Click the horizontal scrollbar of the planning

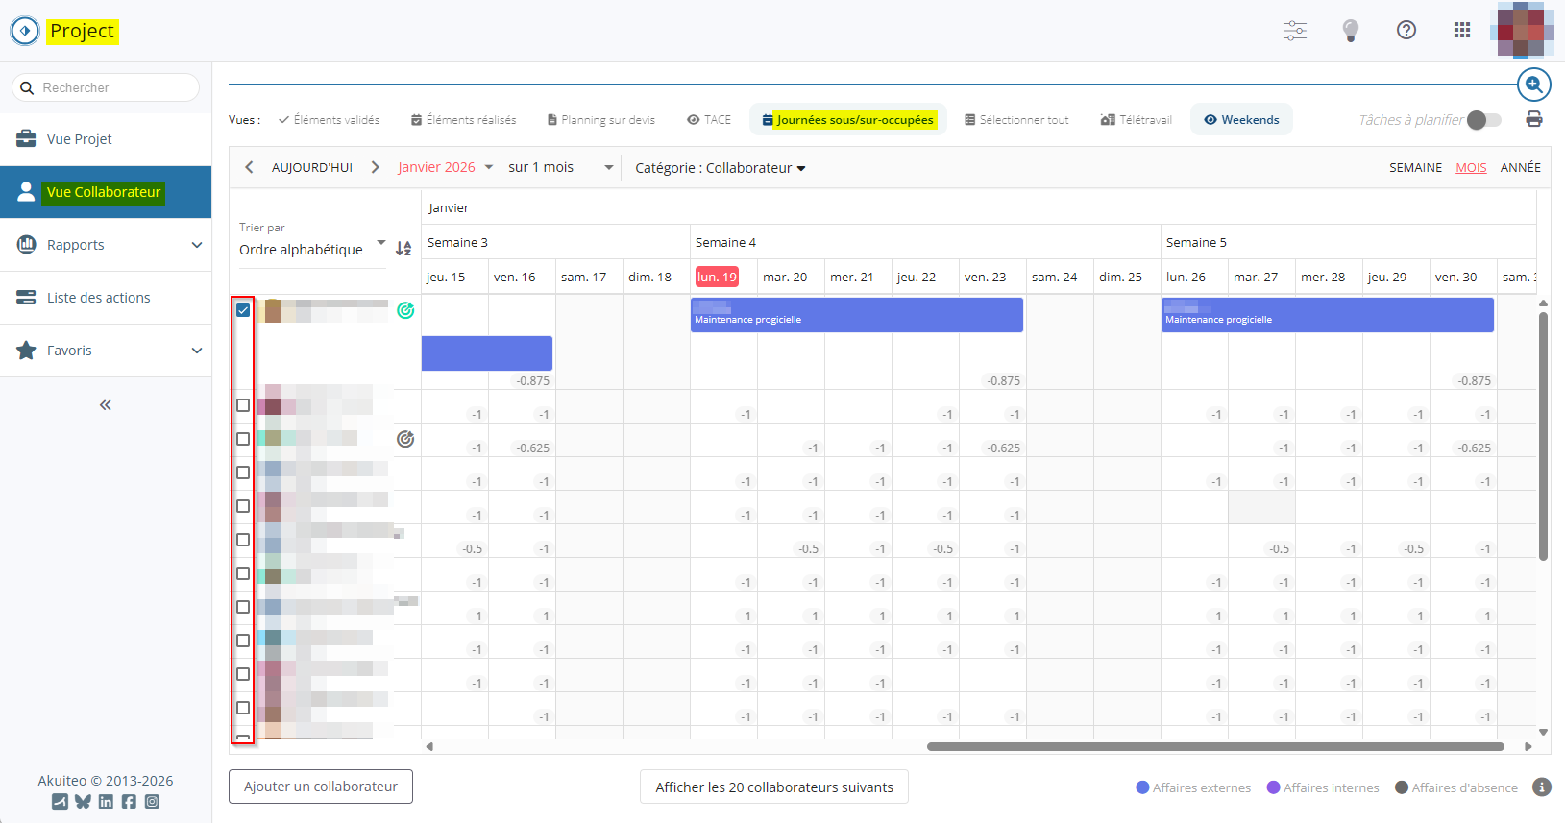coord(1214,746)
